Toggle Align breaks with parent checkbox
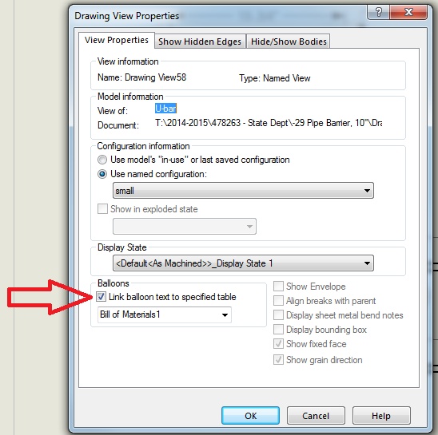Viewport: 438px width, 435px height. (x=278, y=301)
